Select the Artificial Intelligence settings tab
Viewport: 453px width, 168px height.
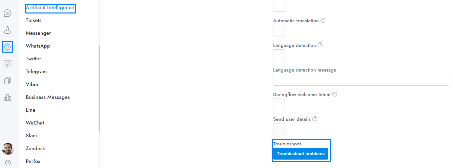[50, 7]
